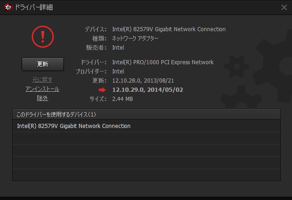Click the Intel value beside プロバイダー

pos(118,72)
